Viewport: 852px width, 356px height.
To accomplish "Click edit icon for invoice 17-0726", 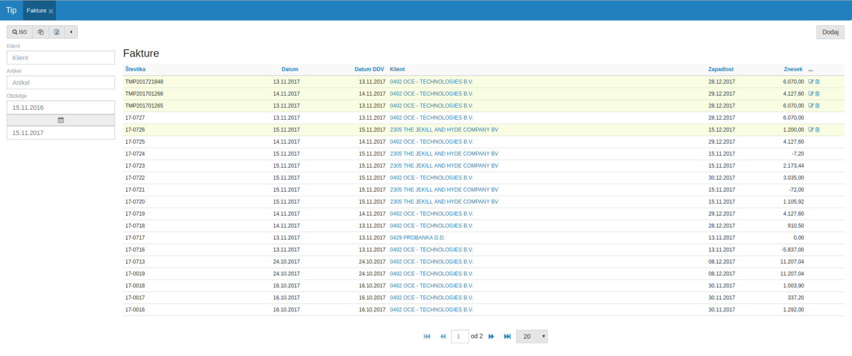I will [811, 130].
